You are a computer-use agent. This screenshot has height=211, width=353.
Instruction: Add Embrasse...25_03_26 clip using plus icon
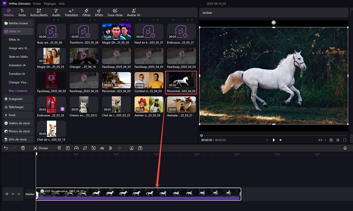click(62, 109)
